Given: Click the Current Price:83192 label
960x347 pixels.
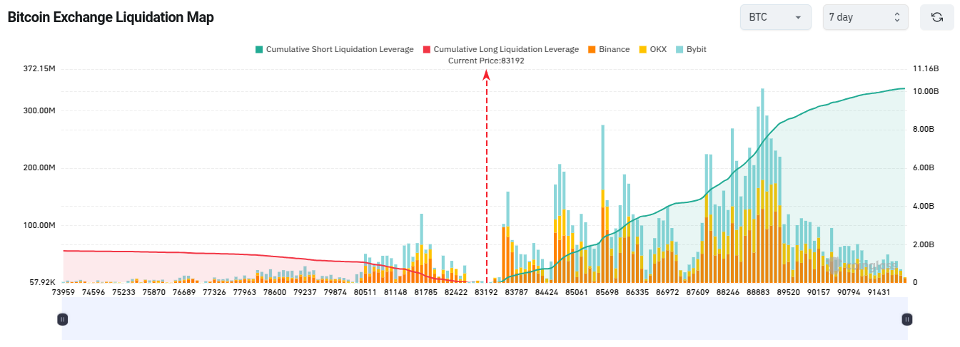Looking at the screenshot, I should [486, 61].
